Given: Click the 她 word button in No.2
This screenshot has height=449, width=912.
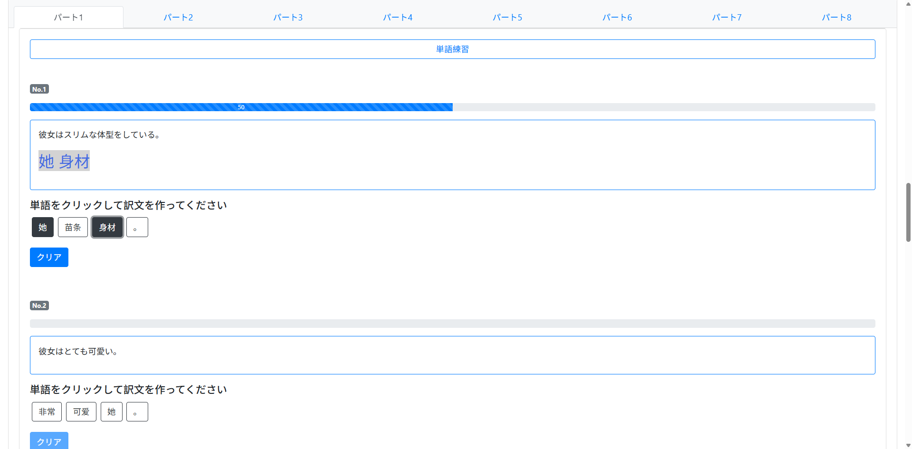Looking at the screenshot, I should [x=112, y=411].
